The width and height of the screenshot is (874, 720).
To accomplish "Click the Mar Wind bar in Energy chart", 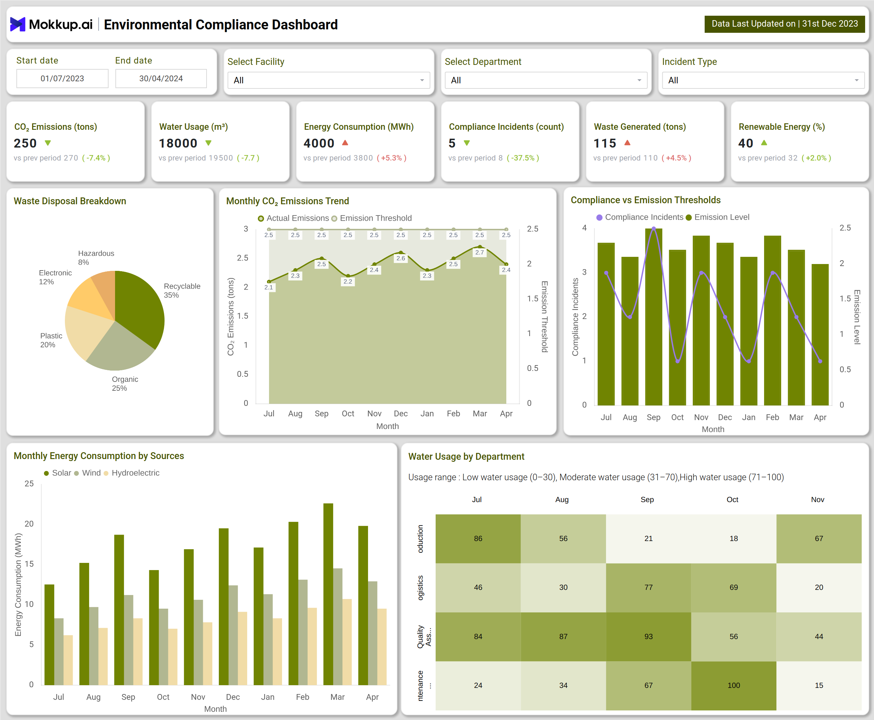I will (x=338, y=627).
